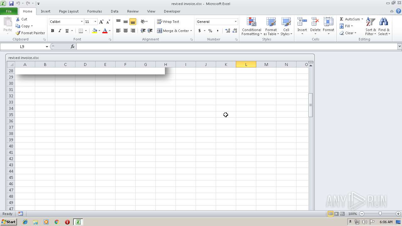Click the AutoSum button
402x226 pixels.
coord(350,19)
